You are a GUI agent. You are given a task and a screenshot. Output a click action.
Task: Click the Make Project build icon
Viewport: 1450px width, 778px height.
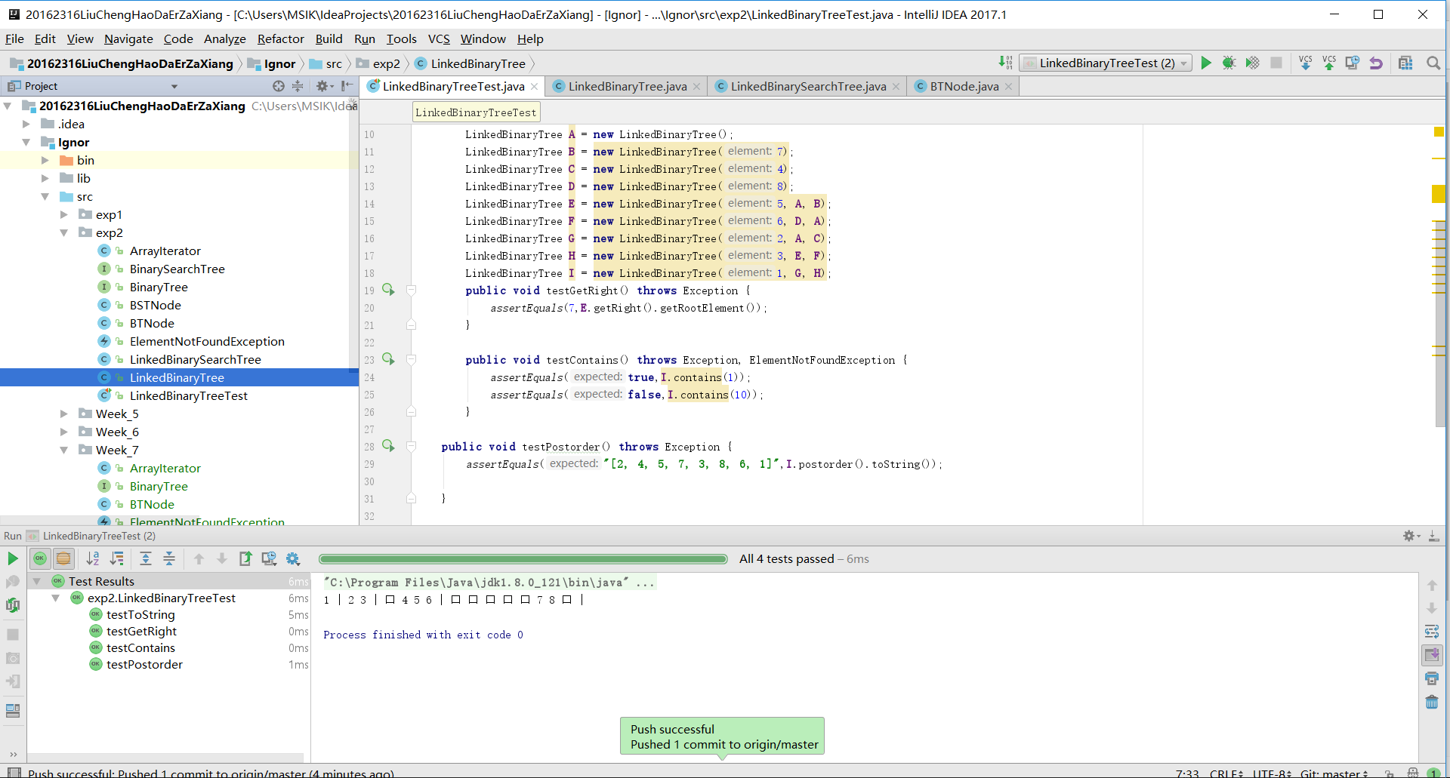point(1006,63)
